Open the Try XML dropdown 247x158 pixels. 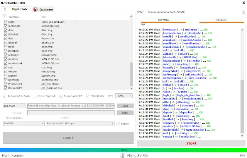pos(124,96)
